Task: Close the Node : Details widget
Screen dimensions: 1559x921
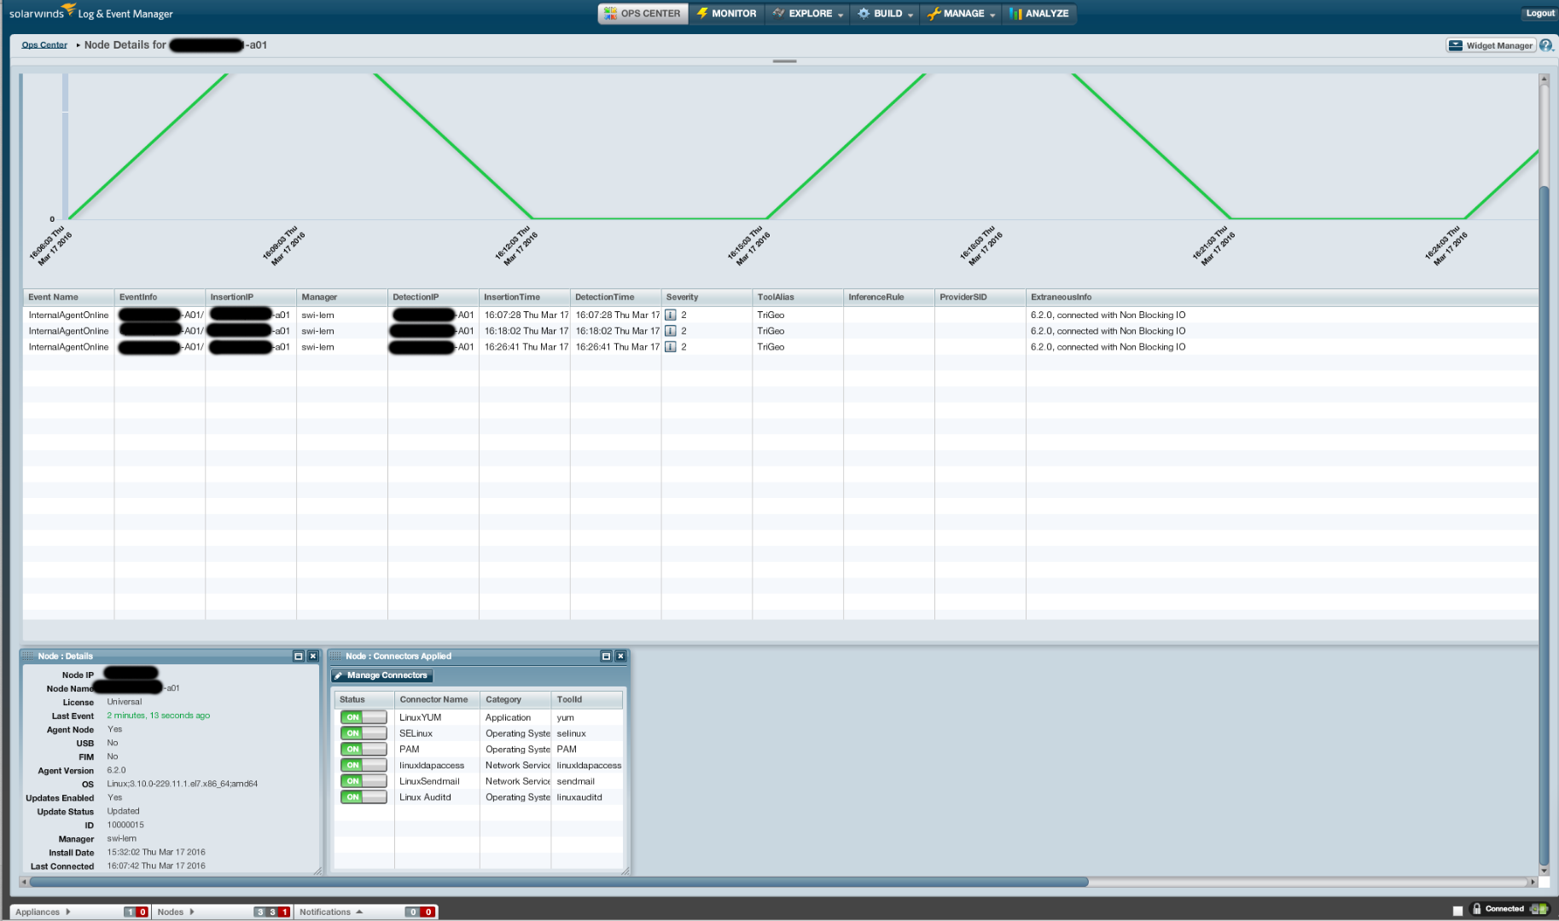Action: (x=313, y=656)
